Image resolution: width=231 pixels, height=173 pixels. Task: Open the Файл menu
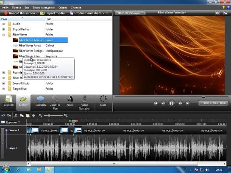tap(6, 8)
